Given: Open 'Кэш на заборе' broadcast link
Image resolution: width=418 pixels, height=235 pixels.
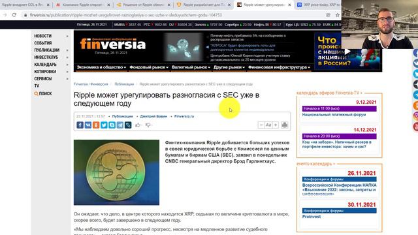Looking at the screenshot, I should 337,144.
